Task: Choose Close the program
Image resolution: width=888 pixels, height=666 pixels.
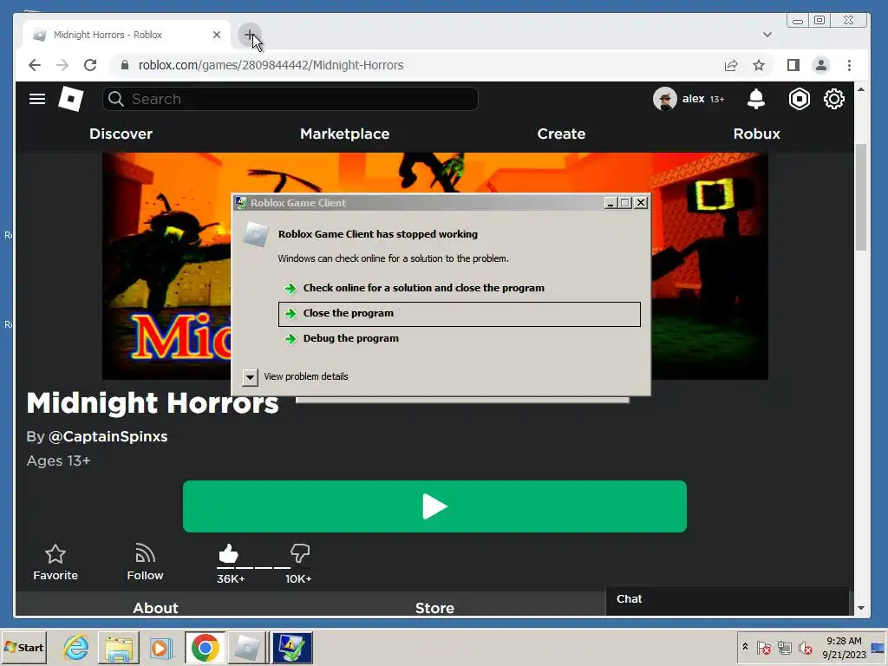Action: click(460, 314)
